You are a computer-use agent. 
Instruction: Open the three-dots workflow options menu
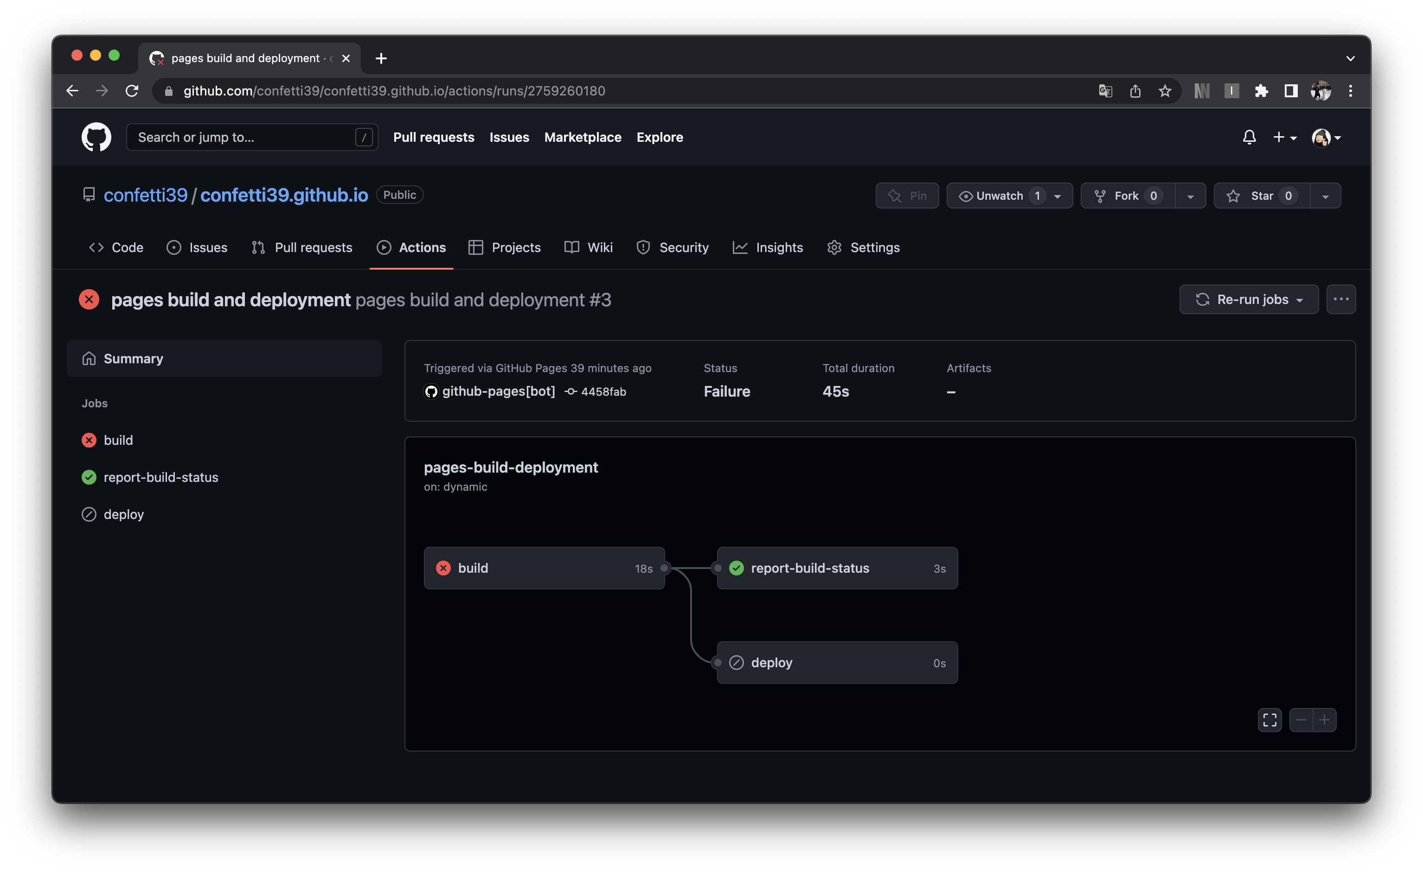1340,299
